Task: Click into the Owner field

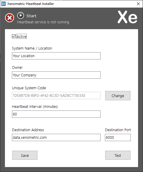Action: pyautogui.click(x=56, y=75)
